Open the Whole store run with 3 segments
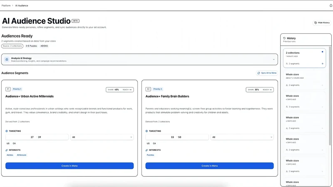The height and width of the screenshot is (187, 333). tap(304, 101)
